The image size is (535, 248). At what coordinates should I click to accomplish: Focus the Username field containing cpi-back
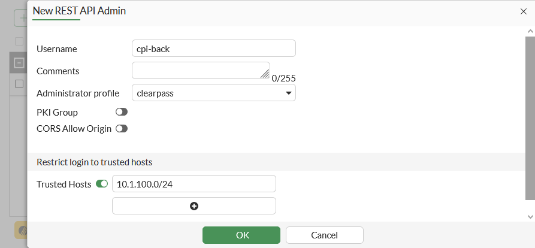coord(213,49)
